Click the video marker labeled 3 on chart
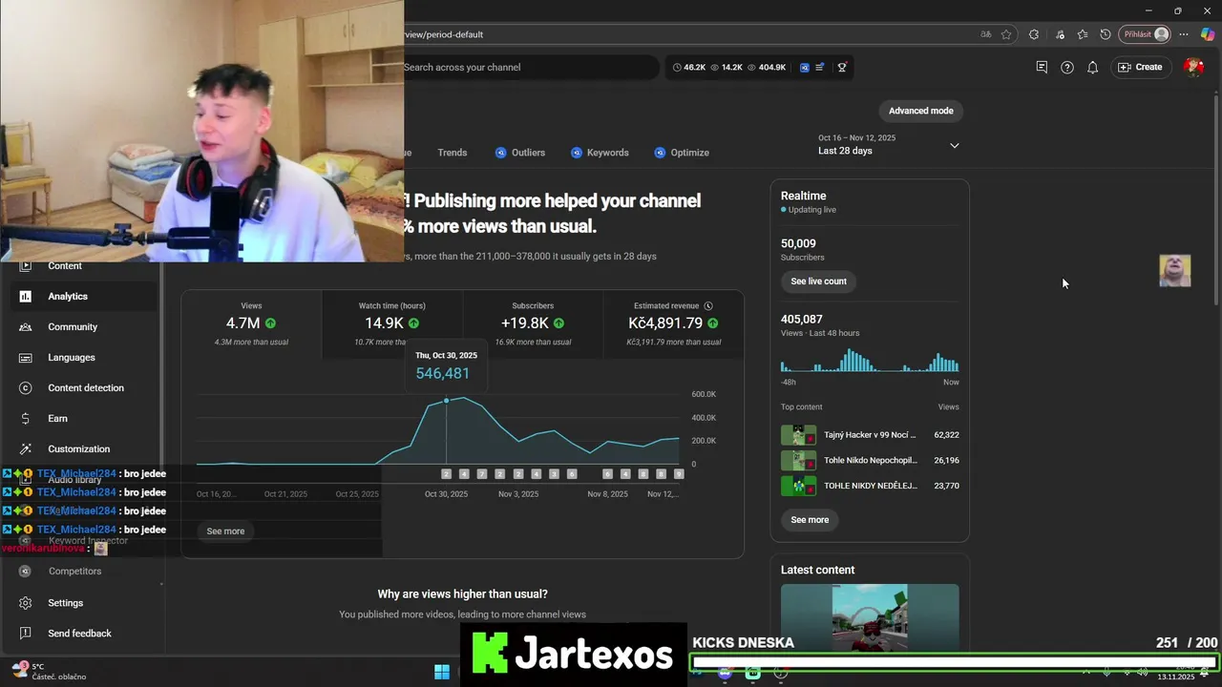 coord(554,474)
